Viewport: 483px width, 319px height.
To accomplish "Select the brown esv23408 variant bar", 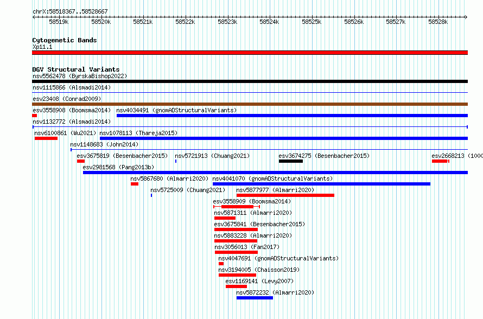I will click(250, 104).
